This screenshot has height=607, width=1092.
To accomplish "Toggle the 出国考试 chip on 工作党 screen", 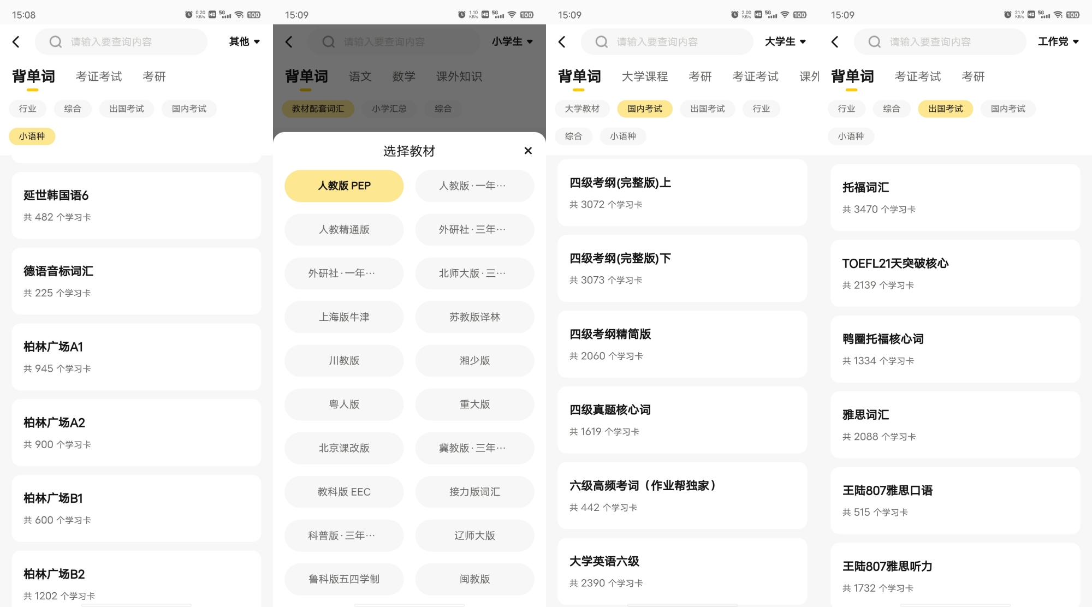I will (945, 109).
